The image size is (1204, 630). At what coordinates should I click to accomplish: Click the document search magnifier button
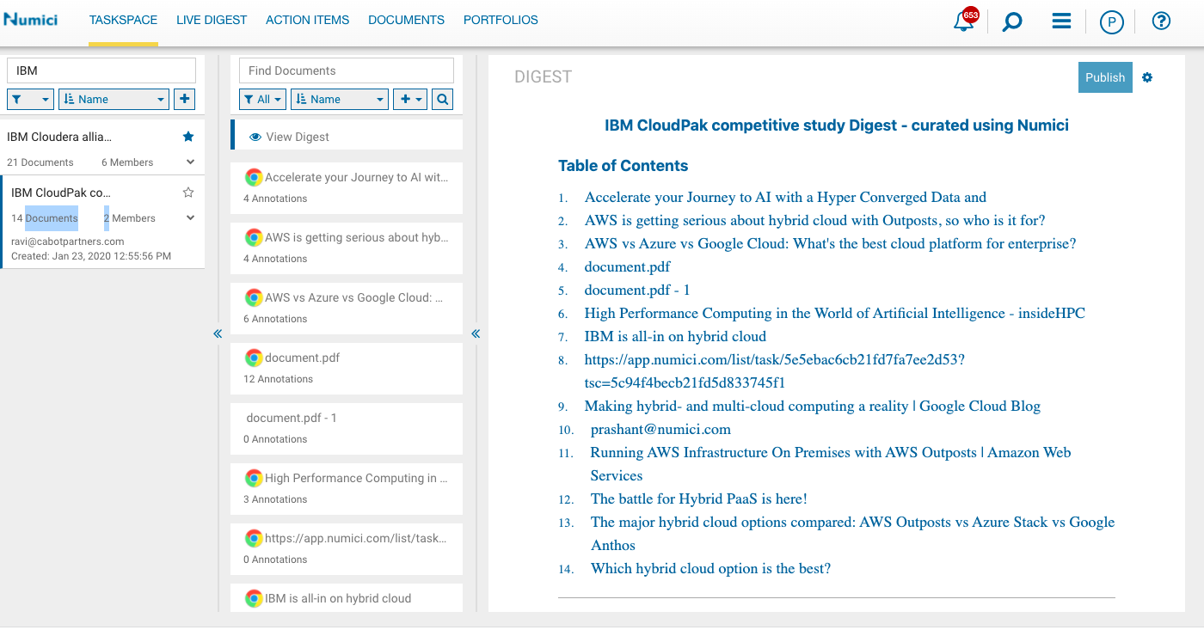pyautogui.click(x=442, y=99)
